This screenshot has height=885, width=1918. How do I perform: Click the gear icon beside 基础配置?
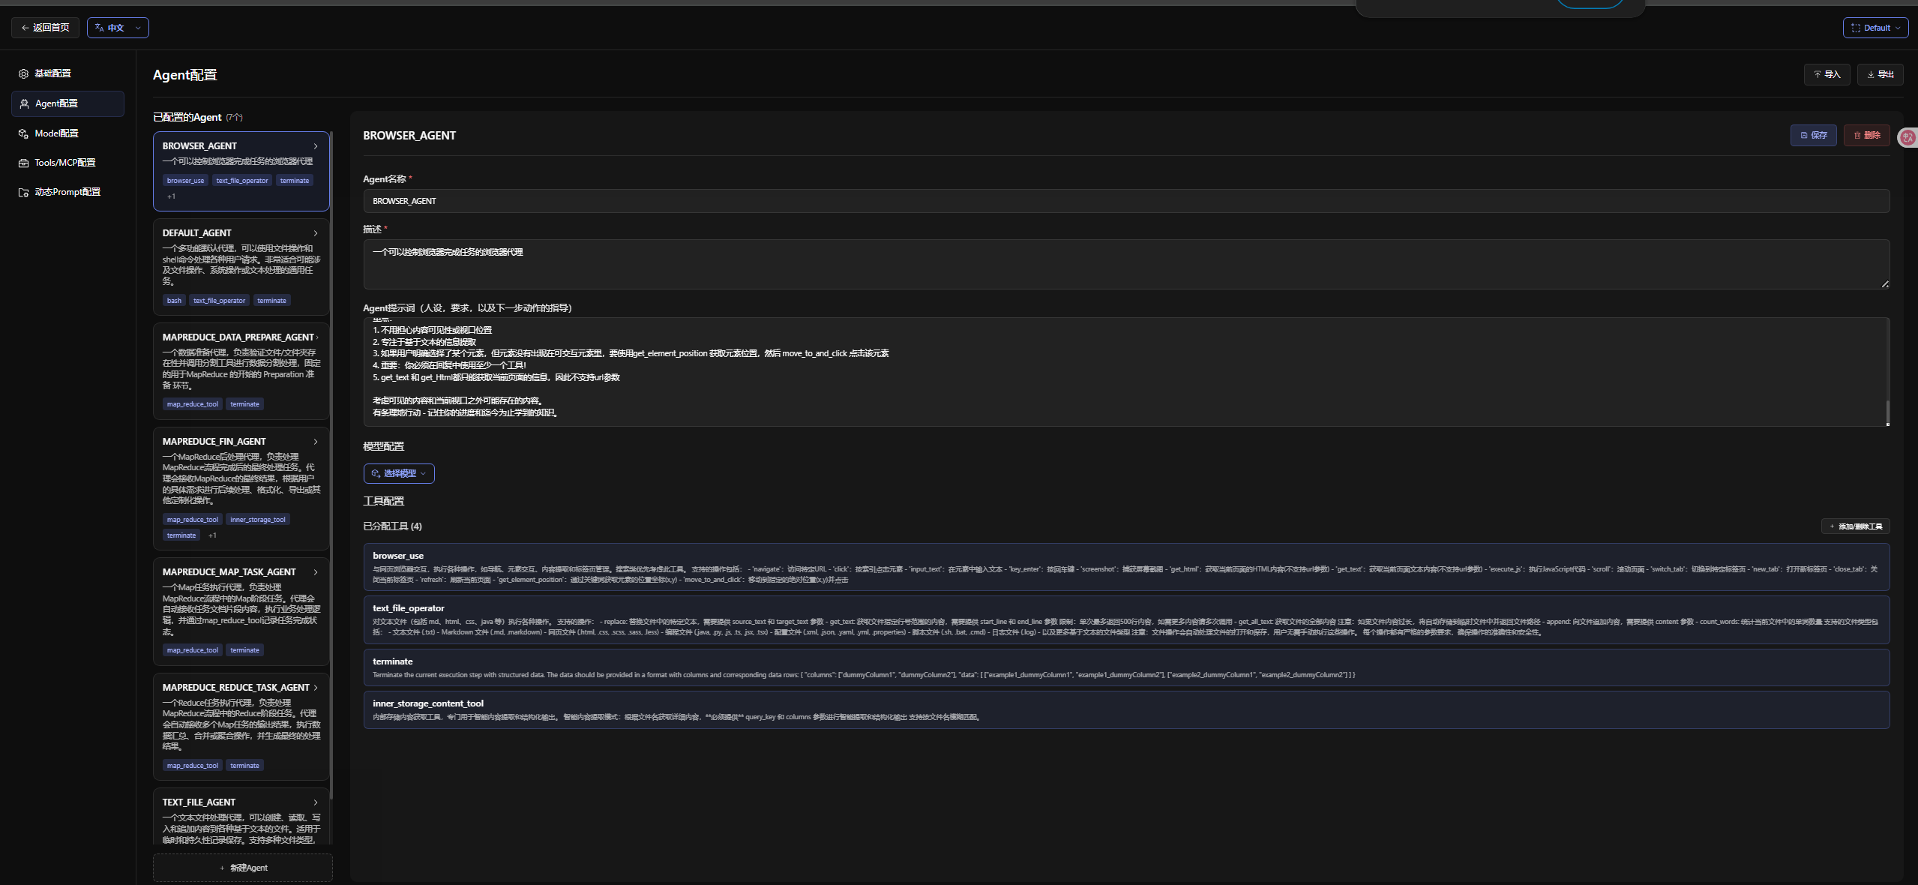(23, 73)
